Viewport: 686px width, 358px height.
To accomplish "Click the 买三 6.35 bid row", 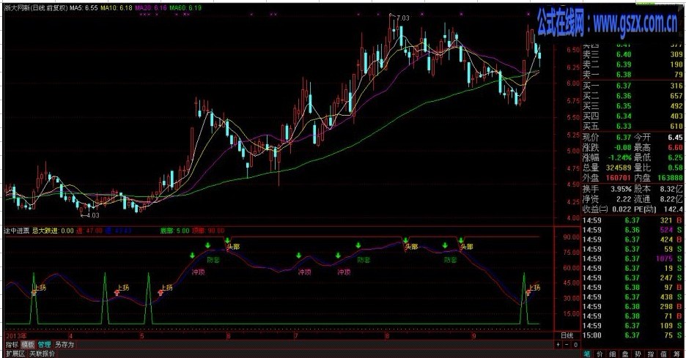I will [632, 106].
